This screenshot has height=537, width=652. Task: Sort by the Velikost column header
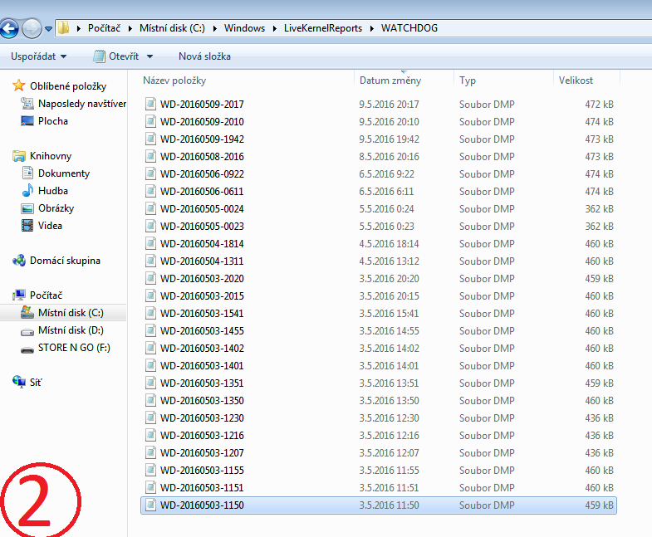(576, 81)
